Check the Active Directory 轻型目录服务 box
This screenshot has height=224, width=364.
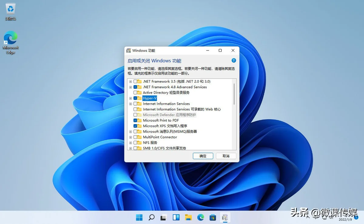135,93
